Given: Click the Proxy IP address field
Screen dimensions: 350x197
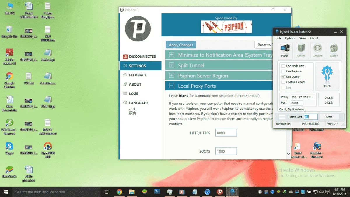Looking at the screenshot, I should tap(303, 97).
